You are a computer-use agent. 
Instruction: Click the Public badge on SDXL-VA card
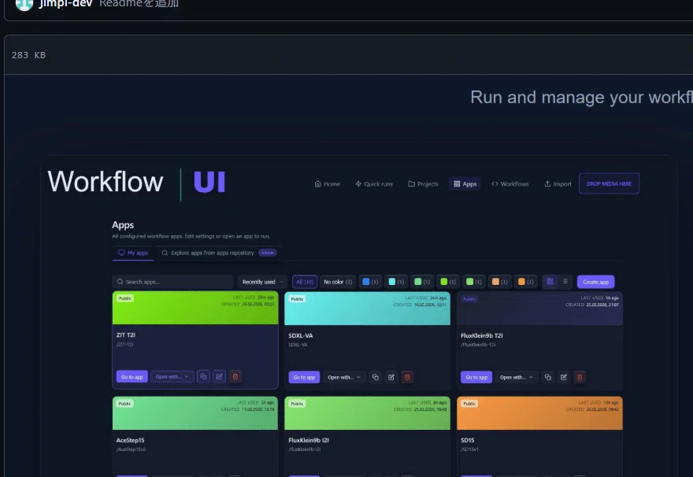coord(297,299)
